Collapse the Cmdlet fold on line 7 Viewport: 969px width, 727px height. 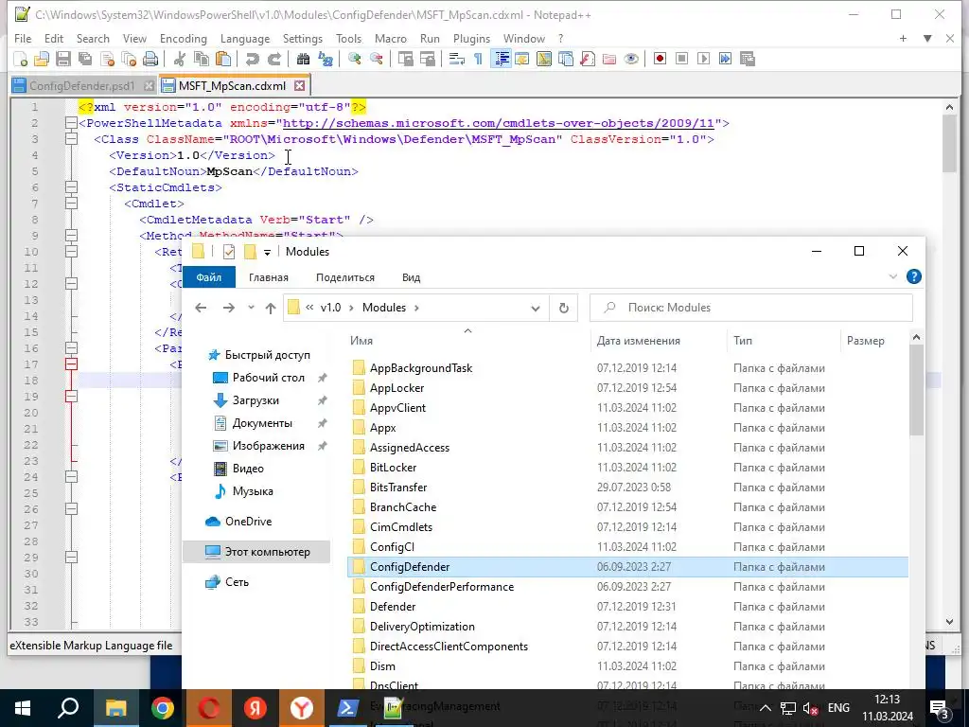pos(71,204)
